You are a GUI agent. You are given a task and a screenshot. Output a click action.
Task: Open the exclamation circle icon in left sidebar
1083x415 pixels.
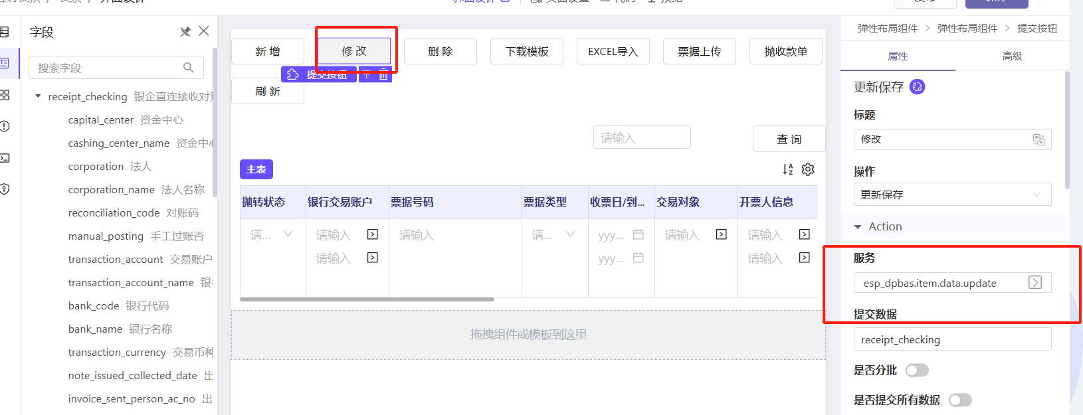[x=5, y=126]
